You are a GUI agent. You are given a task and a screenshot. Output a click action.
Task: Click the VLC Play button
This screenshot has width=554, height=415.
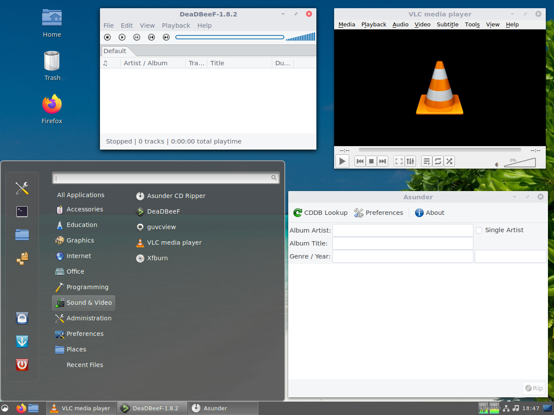(x=342, y=161)
